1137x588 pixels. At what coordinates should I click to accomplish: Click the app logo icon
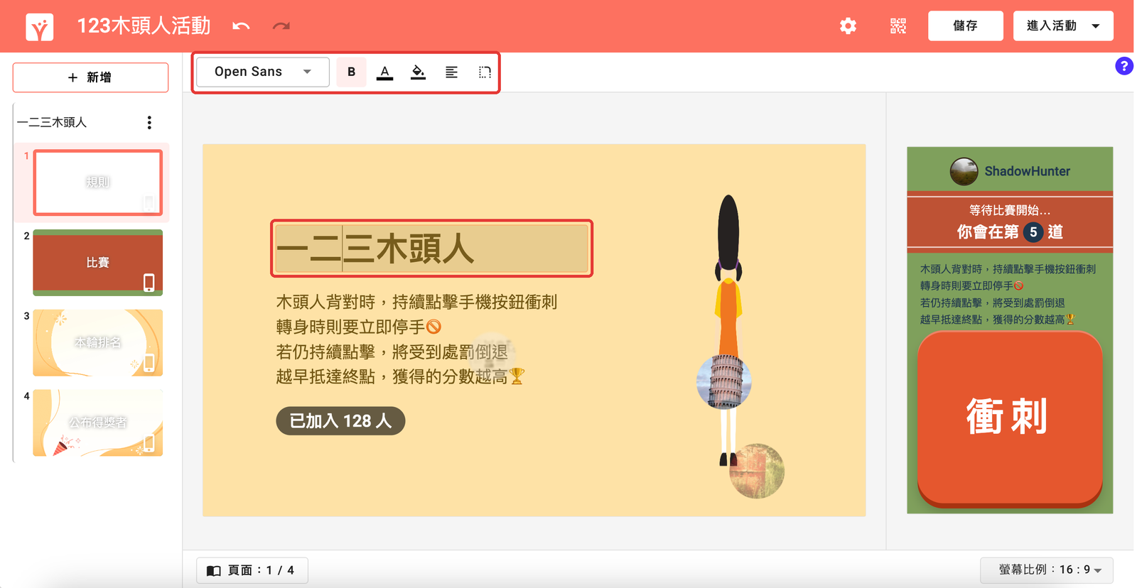(x=39, y=27)
